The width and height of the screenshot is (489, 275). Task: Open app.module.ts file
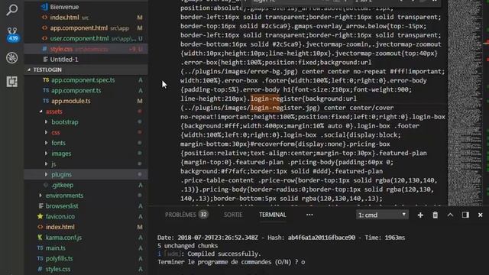[86, 101]
